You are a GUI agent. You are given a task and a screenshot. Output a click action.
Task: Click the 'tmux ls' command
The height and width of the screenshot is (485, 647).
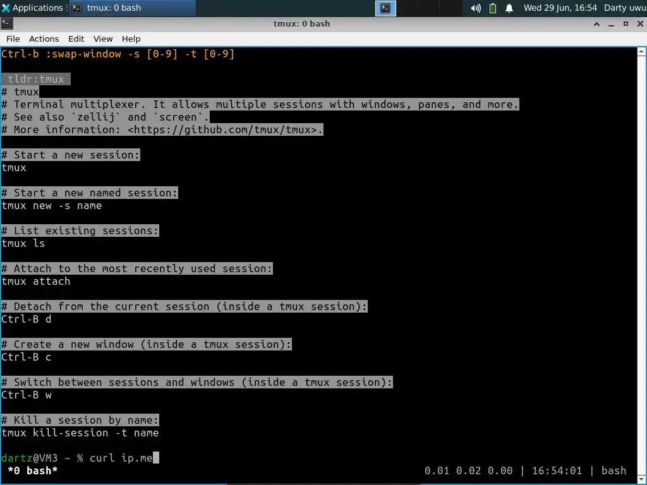[23, 243]
